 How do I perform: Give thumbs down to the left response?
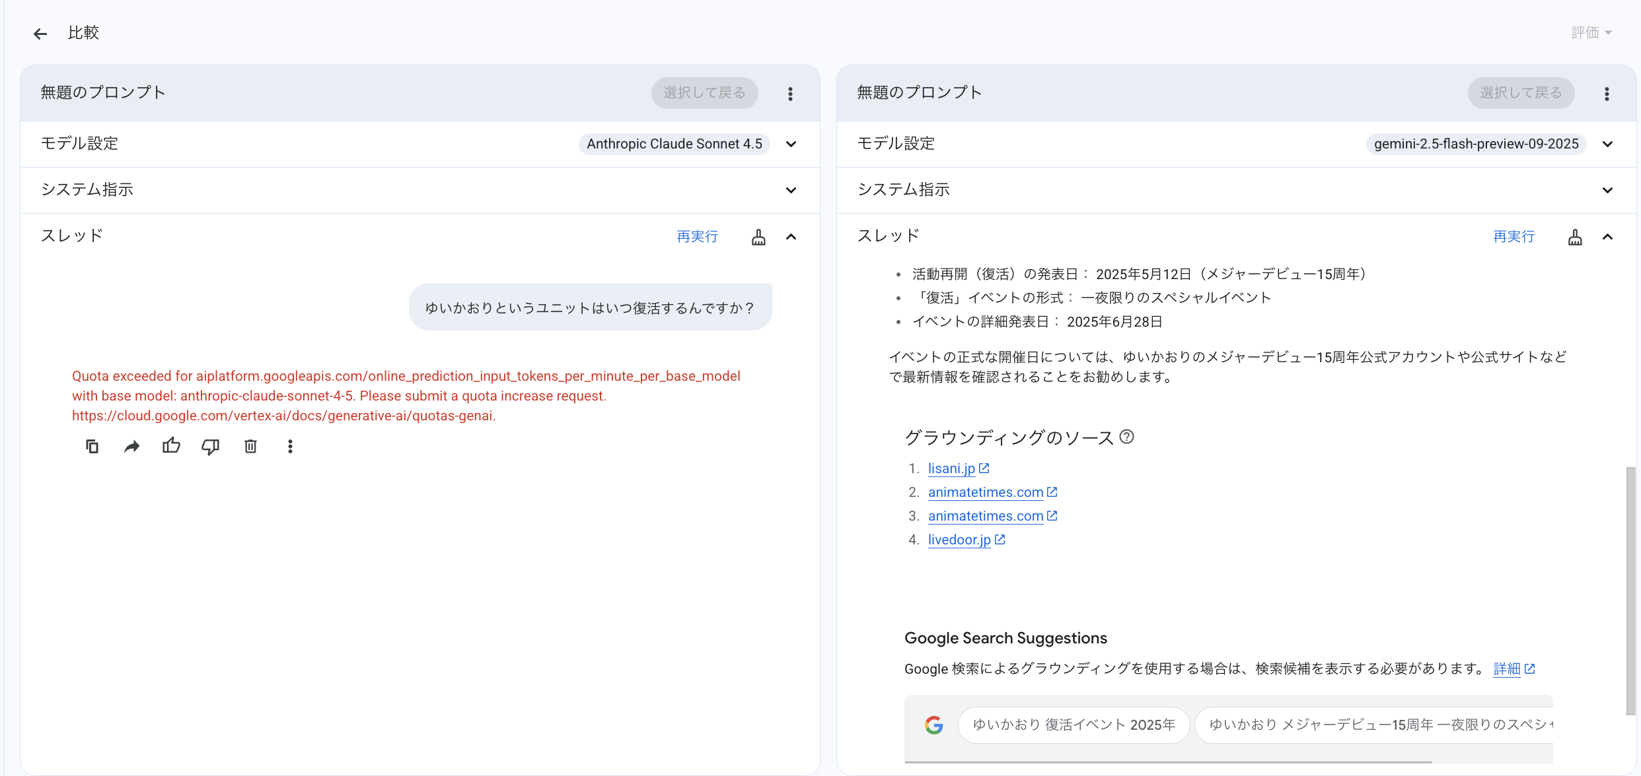point(211,447)
